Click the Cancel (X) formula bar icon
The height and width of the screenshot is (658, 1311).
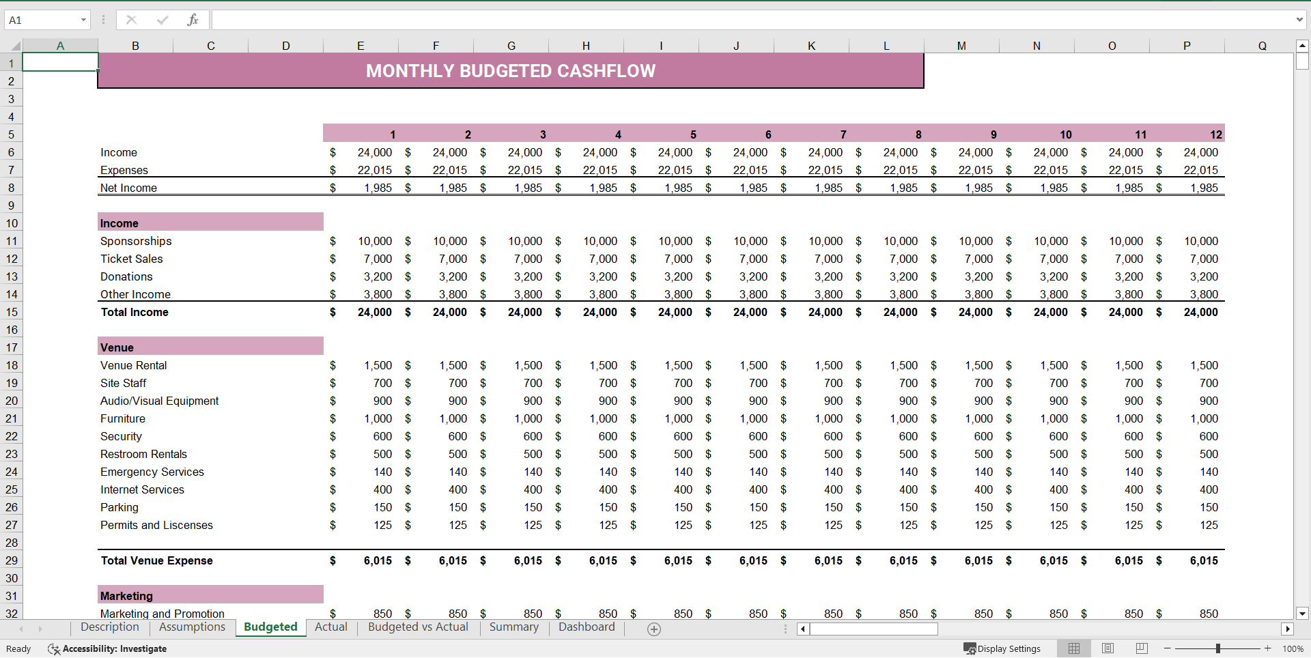click(x=131, y=20)
